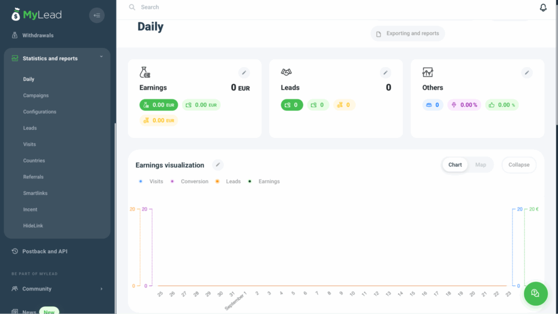
Task: Edit the Earnings card with pencil icon
Action: click(x=244, y=73)
